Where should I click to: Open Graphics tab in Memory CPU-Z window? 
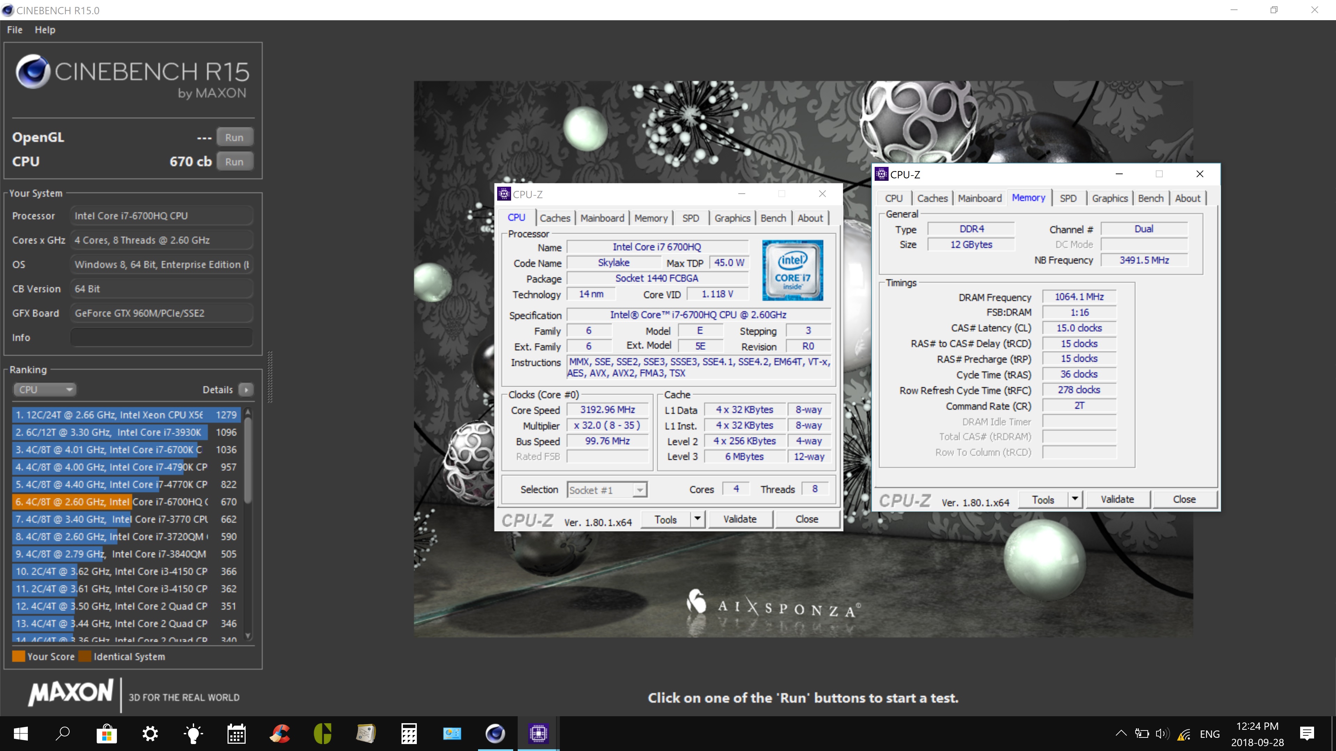(1110, 199)
